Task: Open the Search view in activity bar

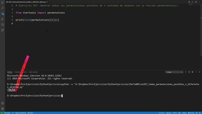Action: 3,8
